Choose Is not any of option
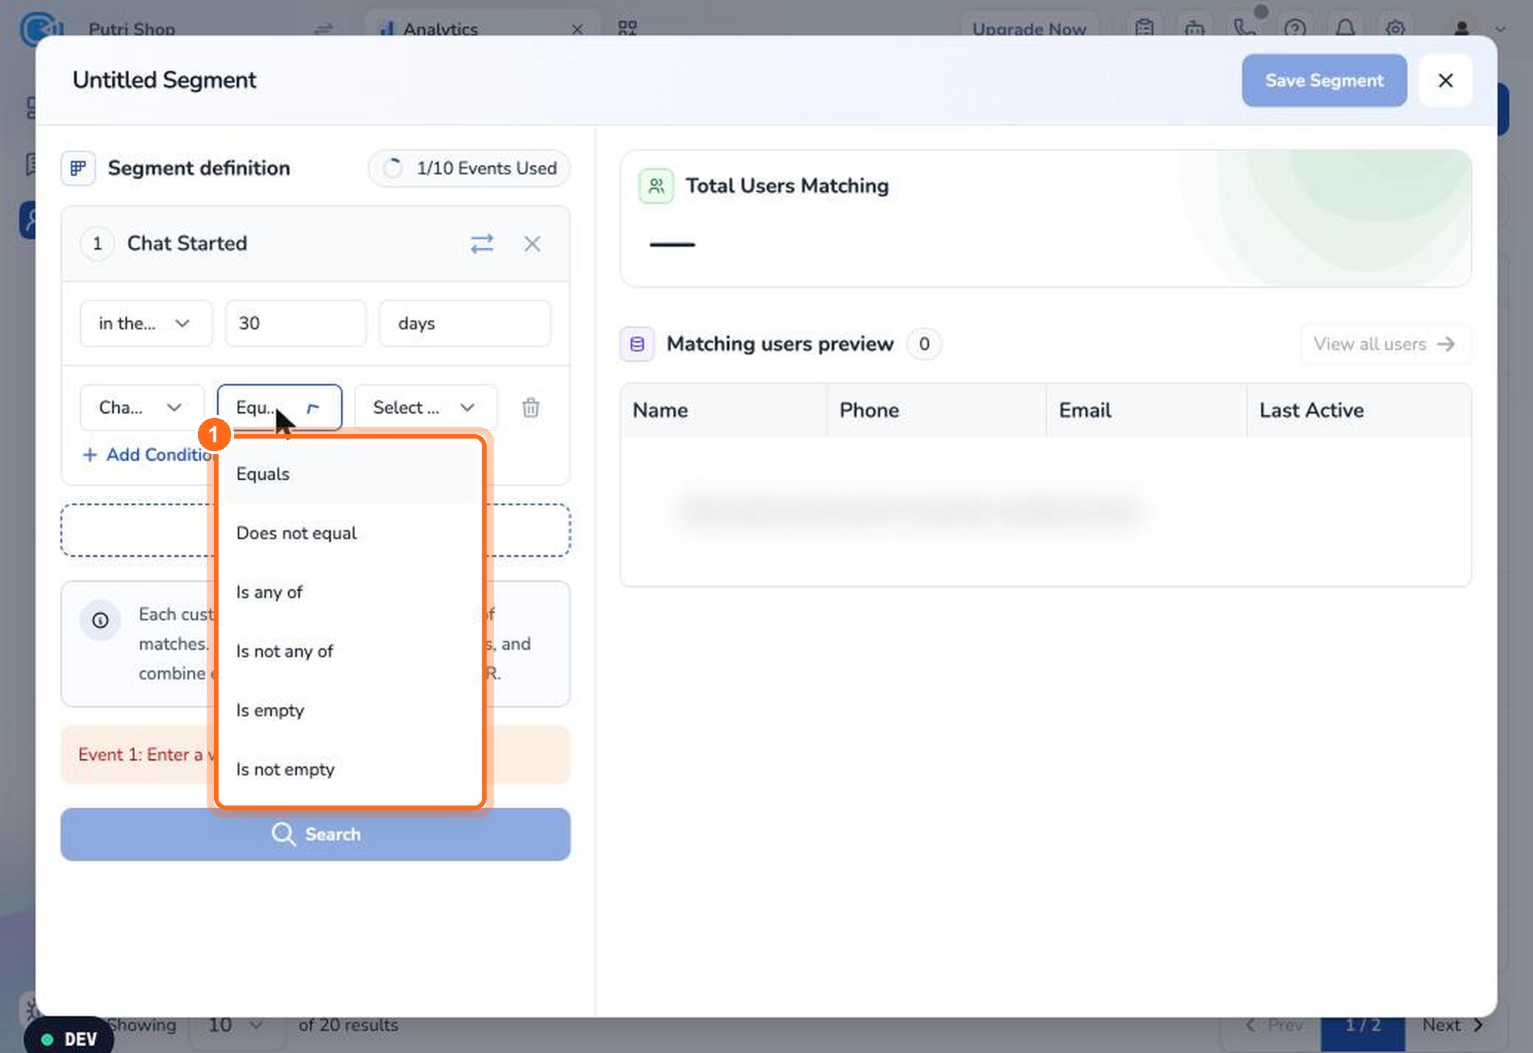1533x1053 pixels. [x=350, y=651]
